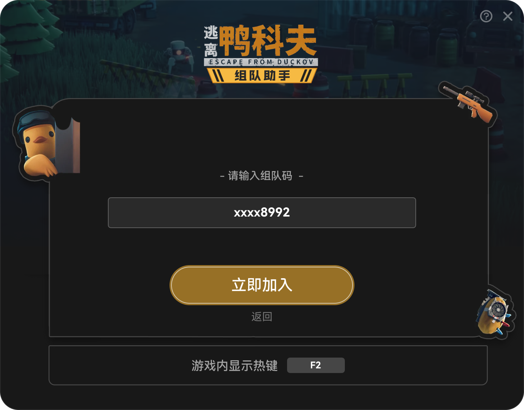This screenshot has width=524, height=410.
Task: Click the orange sniper rifle sticker
Action: click(468, 102)
